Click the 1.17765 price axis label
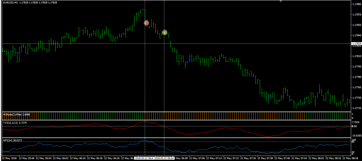The width and height of the screenshot is (362, 161). click(356, 87)
